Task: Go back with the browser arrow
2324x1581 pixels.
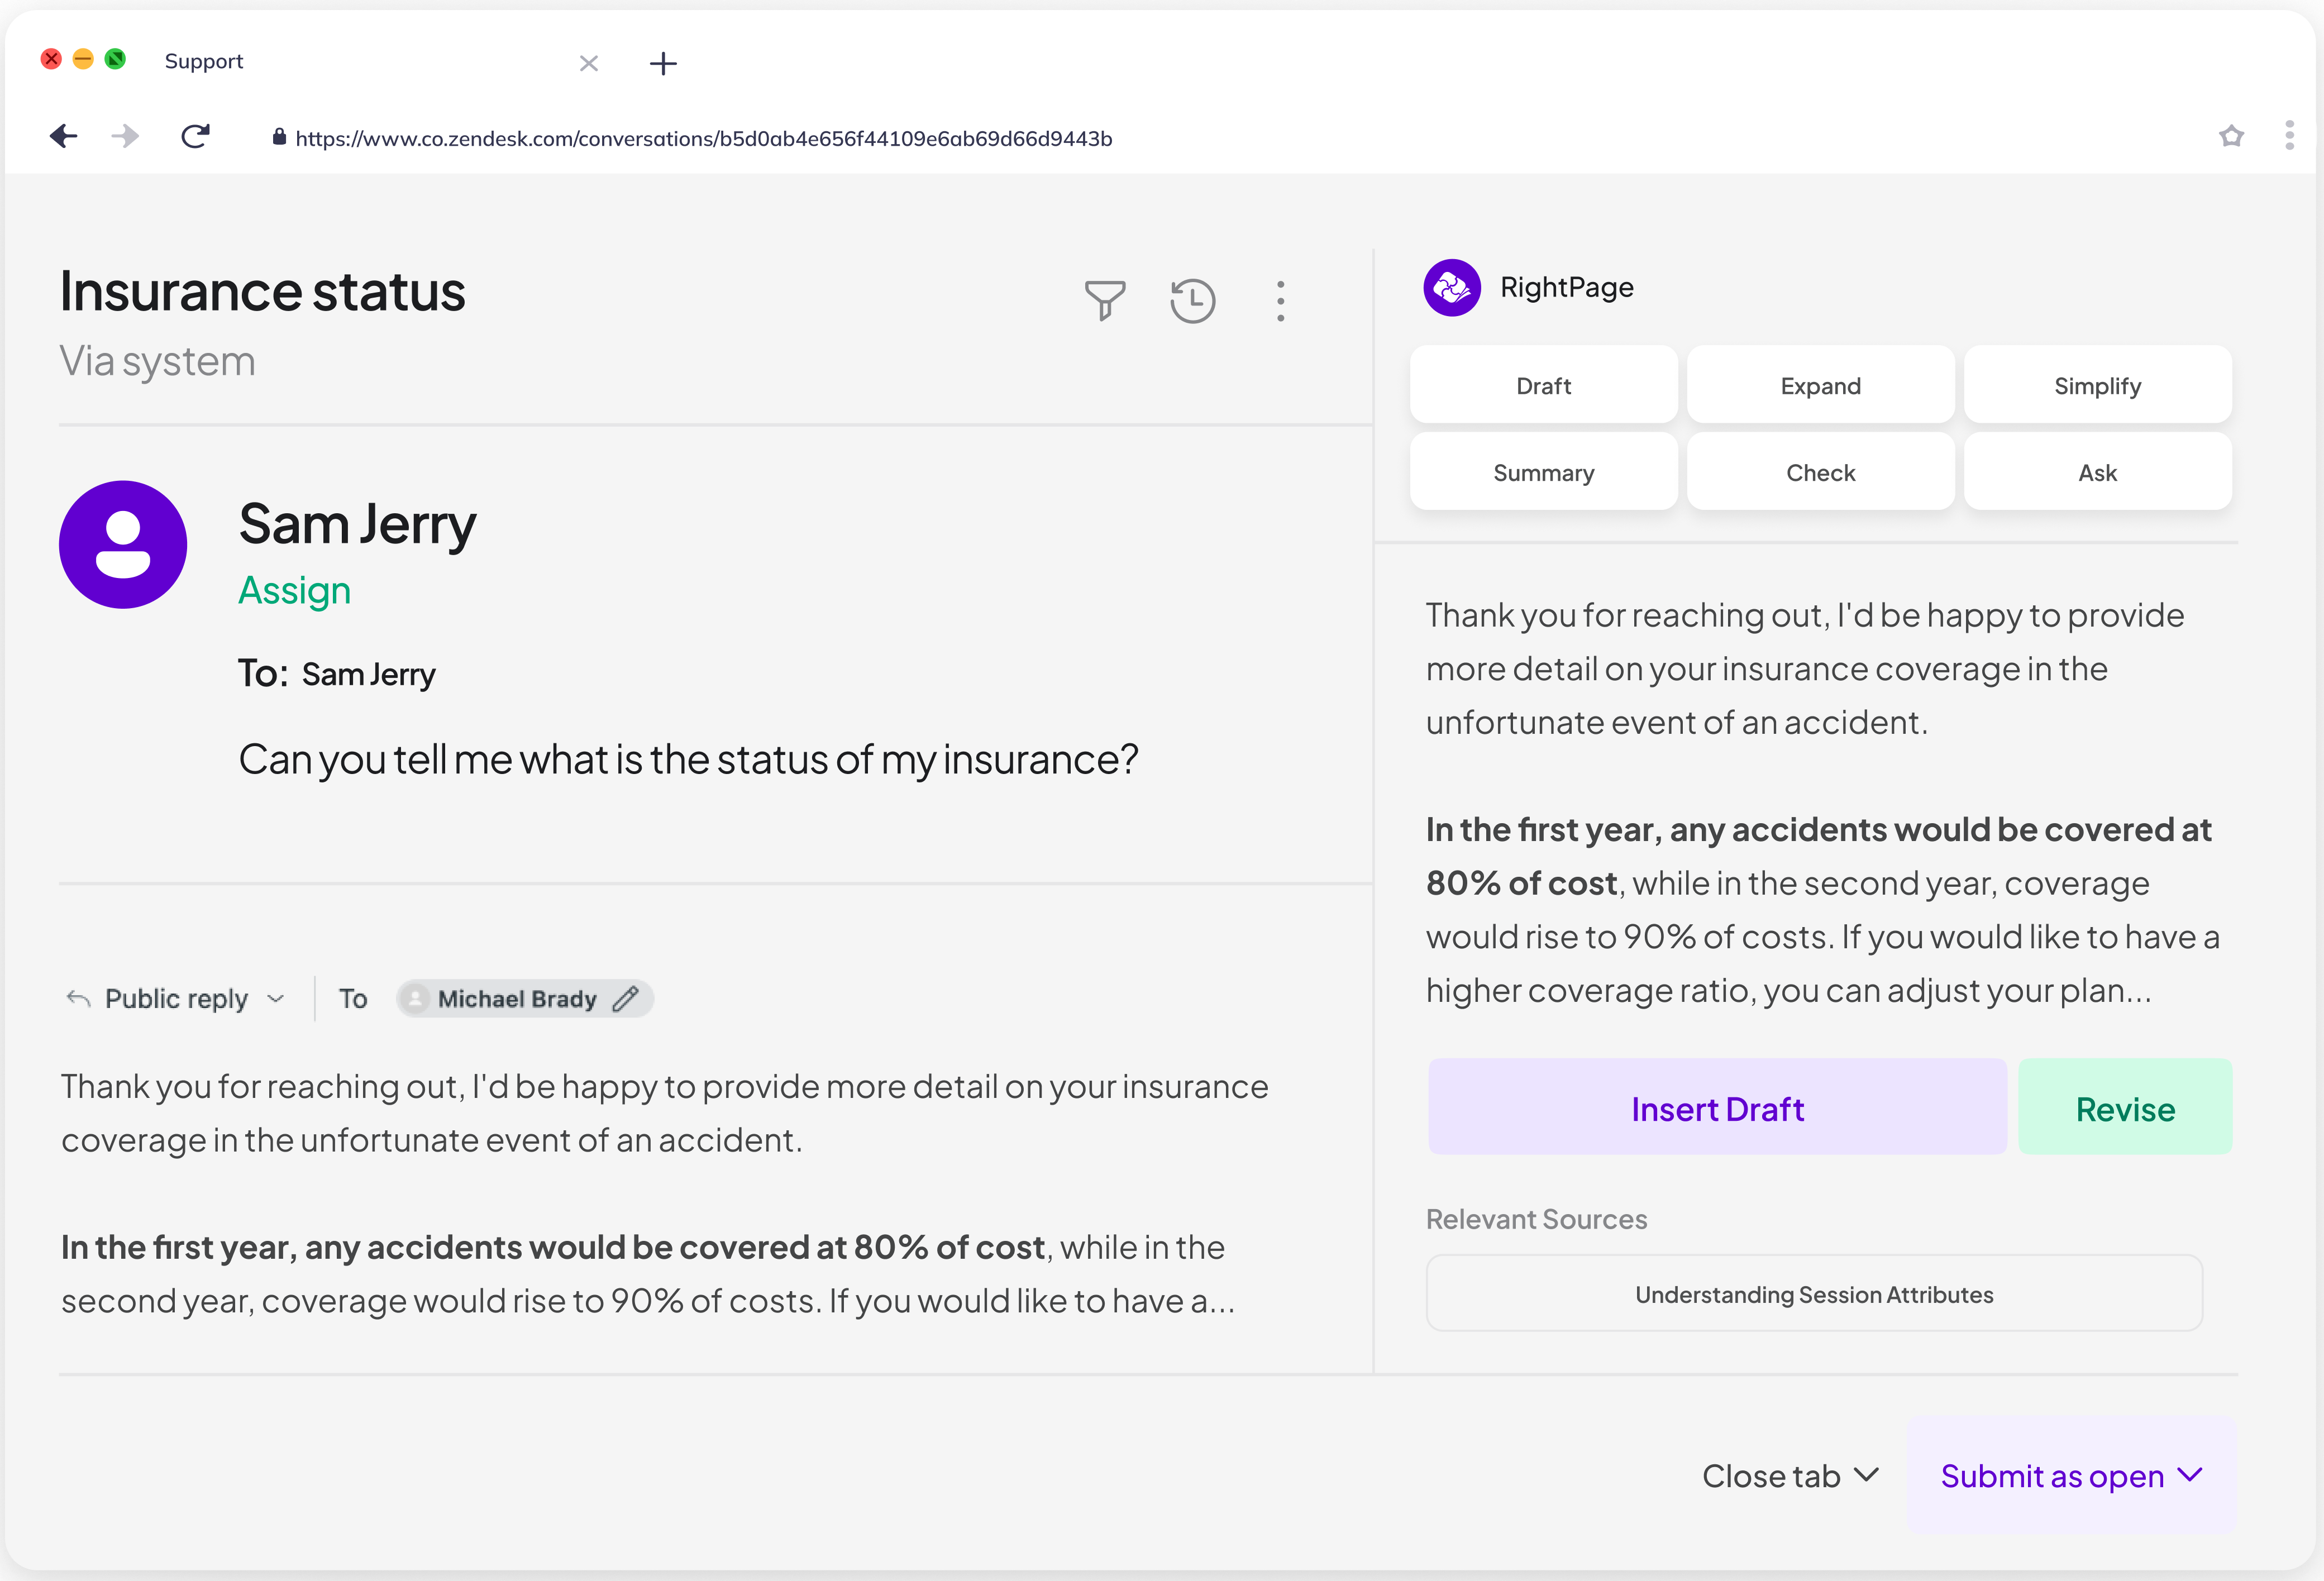Action: coord(64,136)
